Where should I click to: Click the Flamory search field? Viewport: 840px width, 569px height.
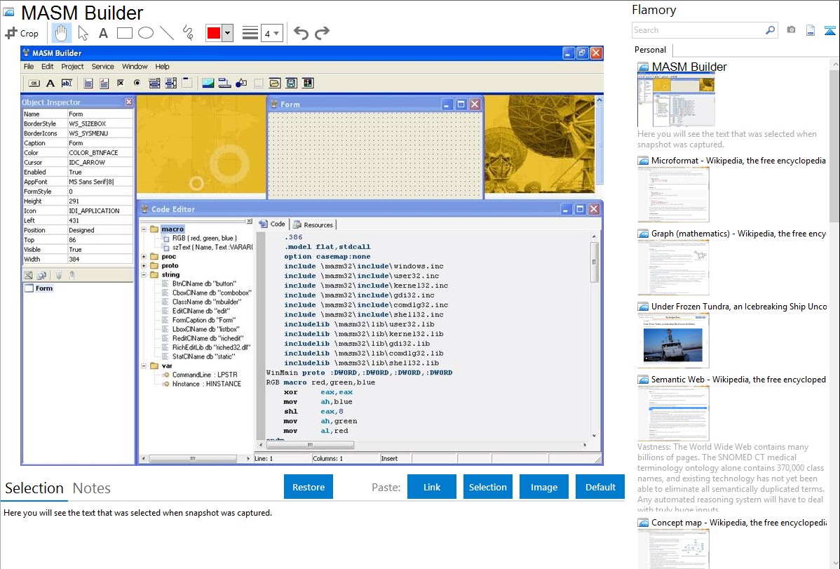(698, 30)
